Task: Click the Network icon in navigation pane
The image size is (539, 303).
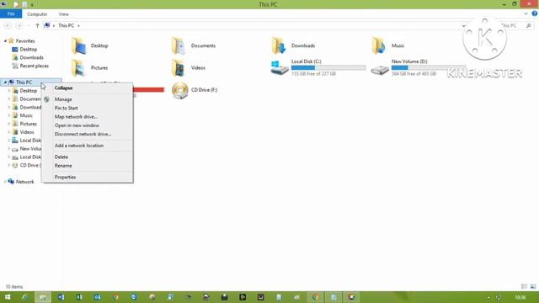Action: (11, 182)
